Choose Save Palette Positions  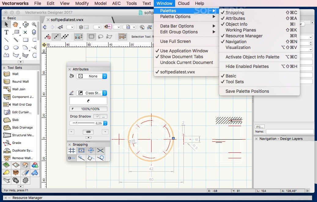[260, 91]
